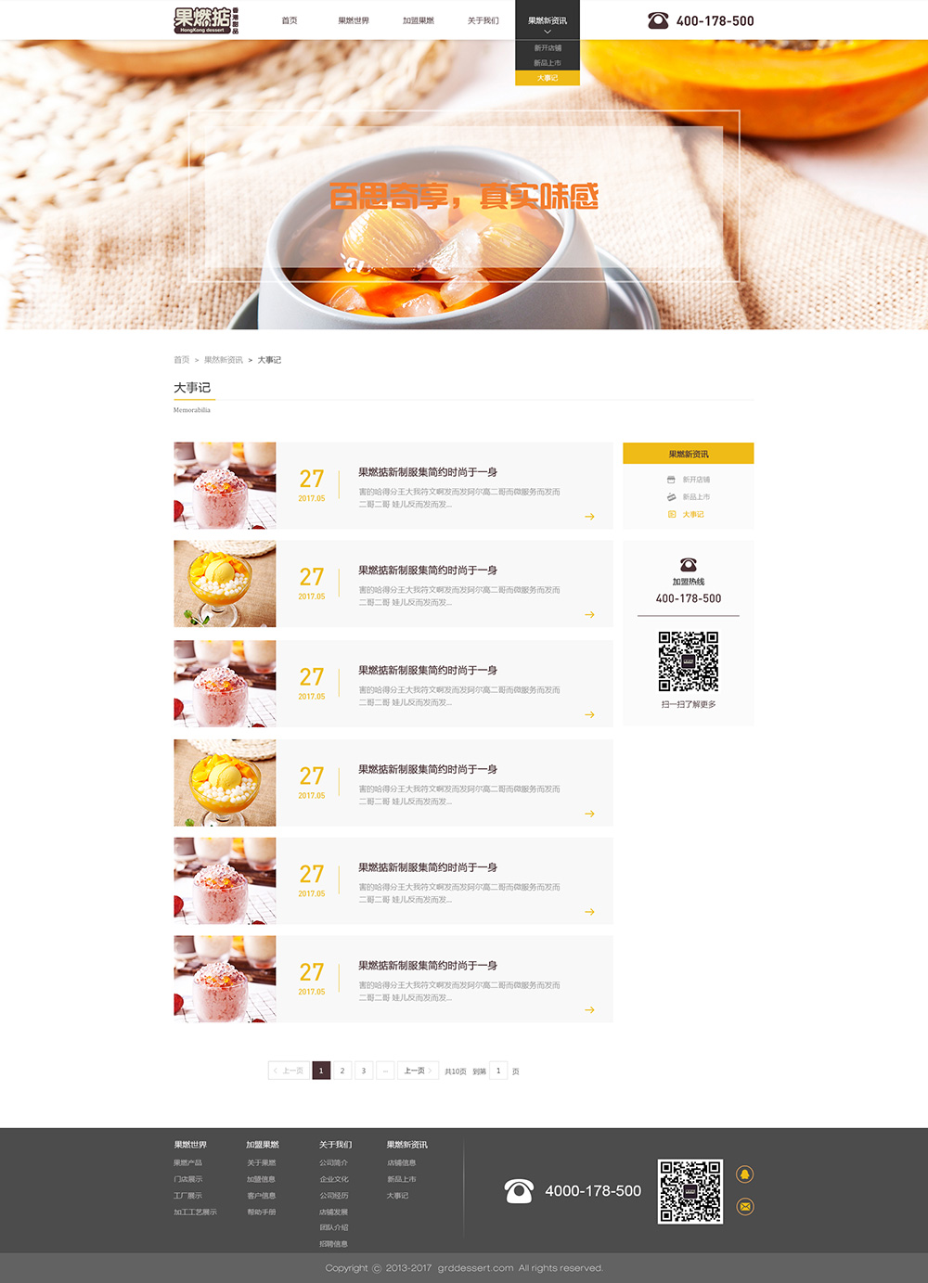This screenshot has width=928, height=1283.
Task: Click the footer mail envelope icon
Action: coord(744,1207)
